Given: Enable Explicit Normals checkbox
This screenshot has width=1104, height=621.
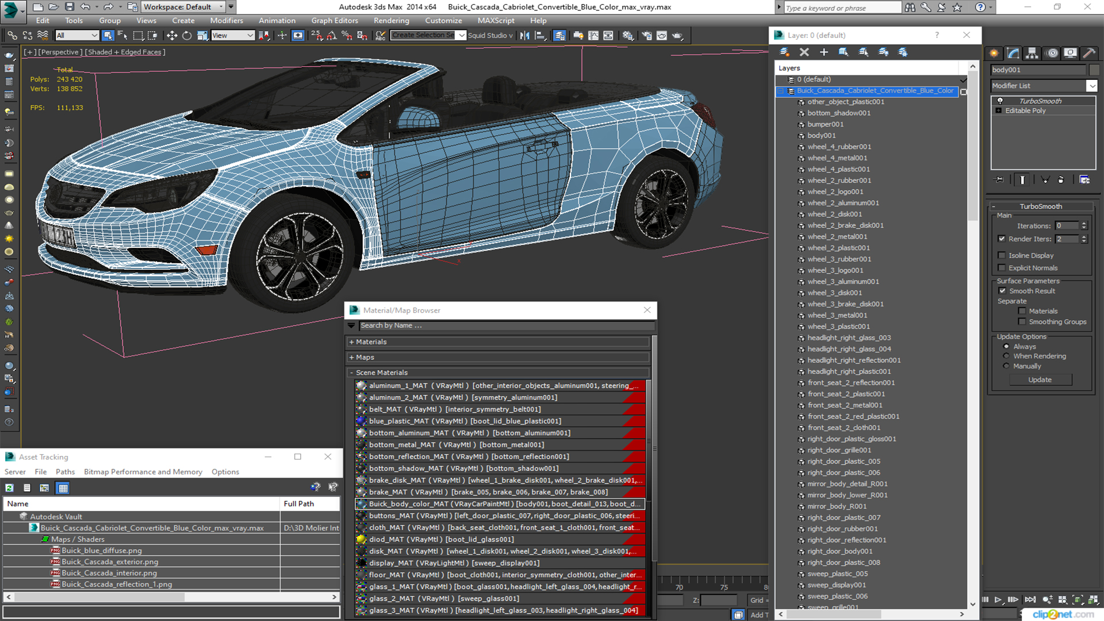Looking at the screenshot, I should [1002, 268].
